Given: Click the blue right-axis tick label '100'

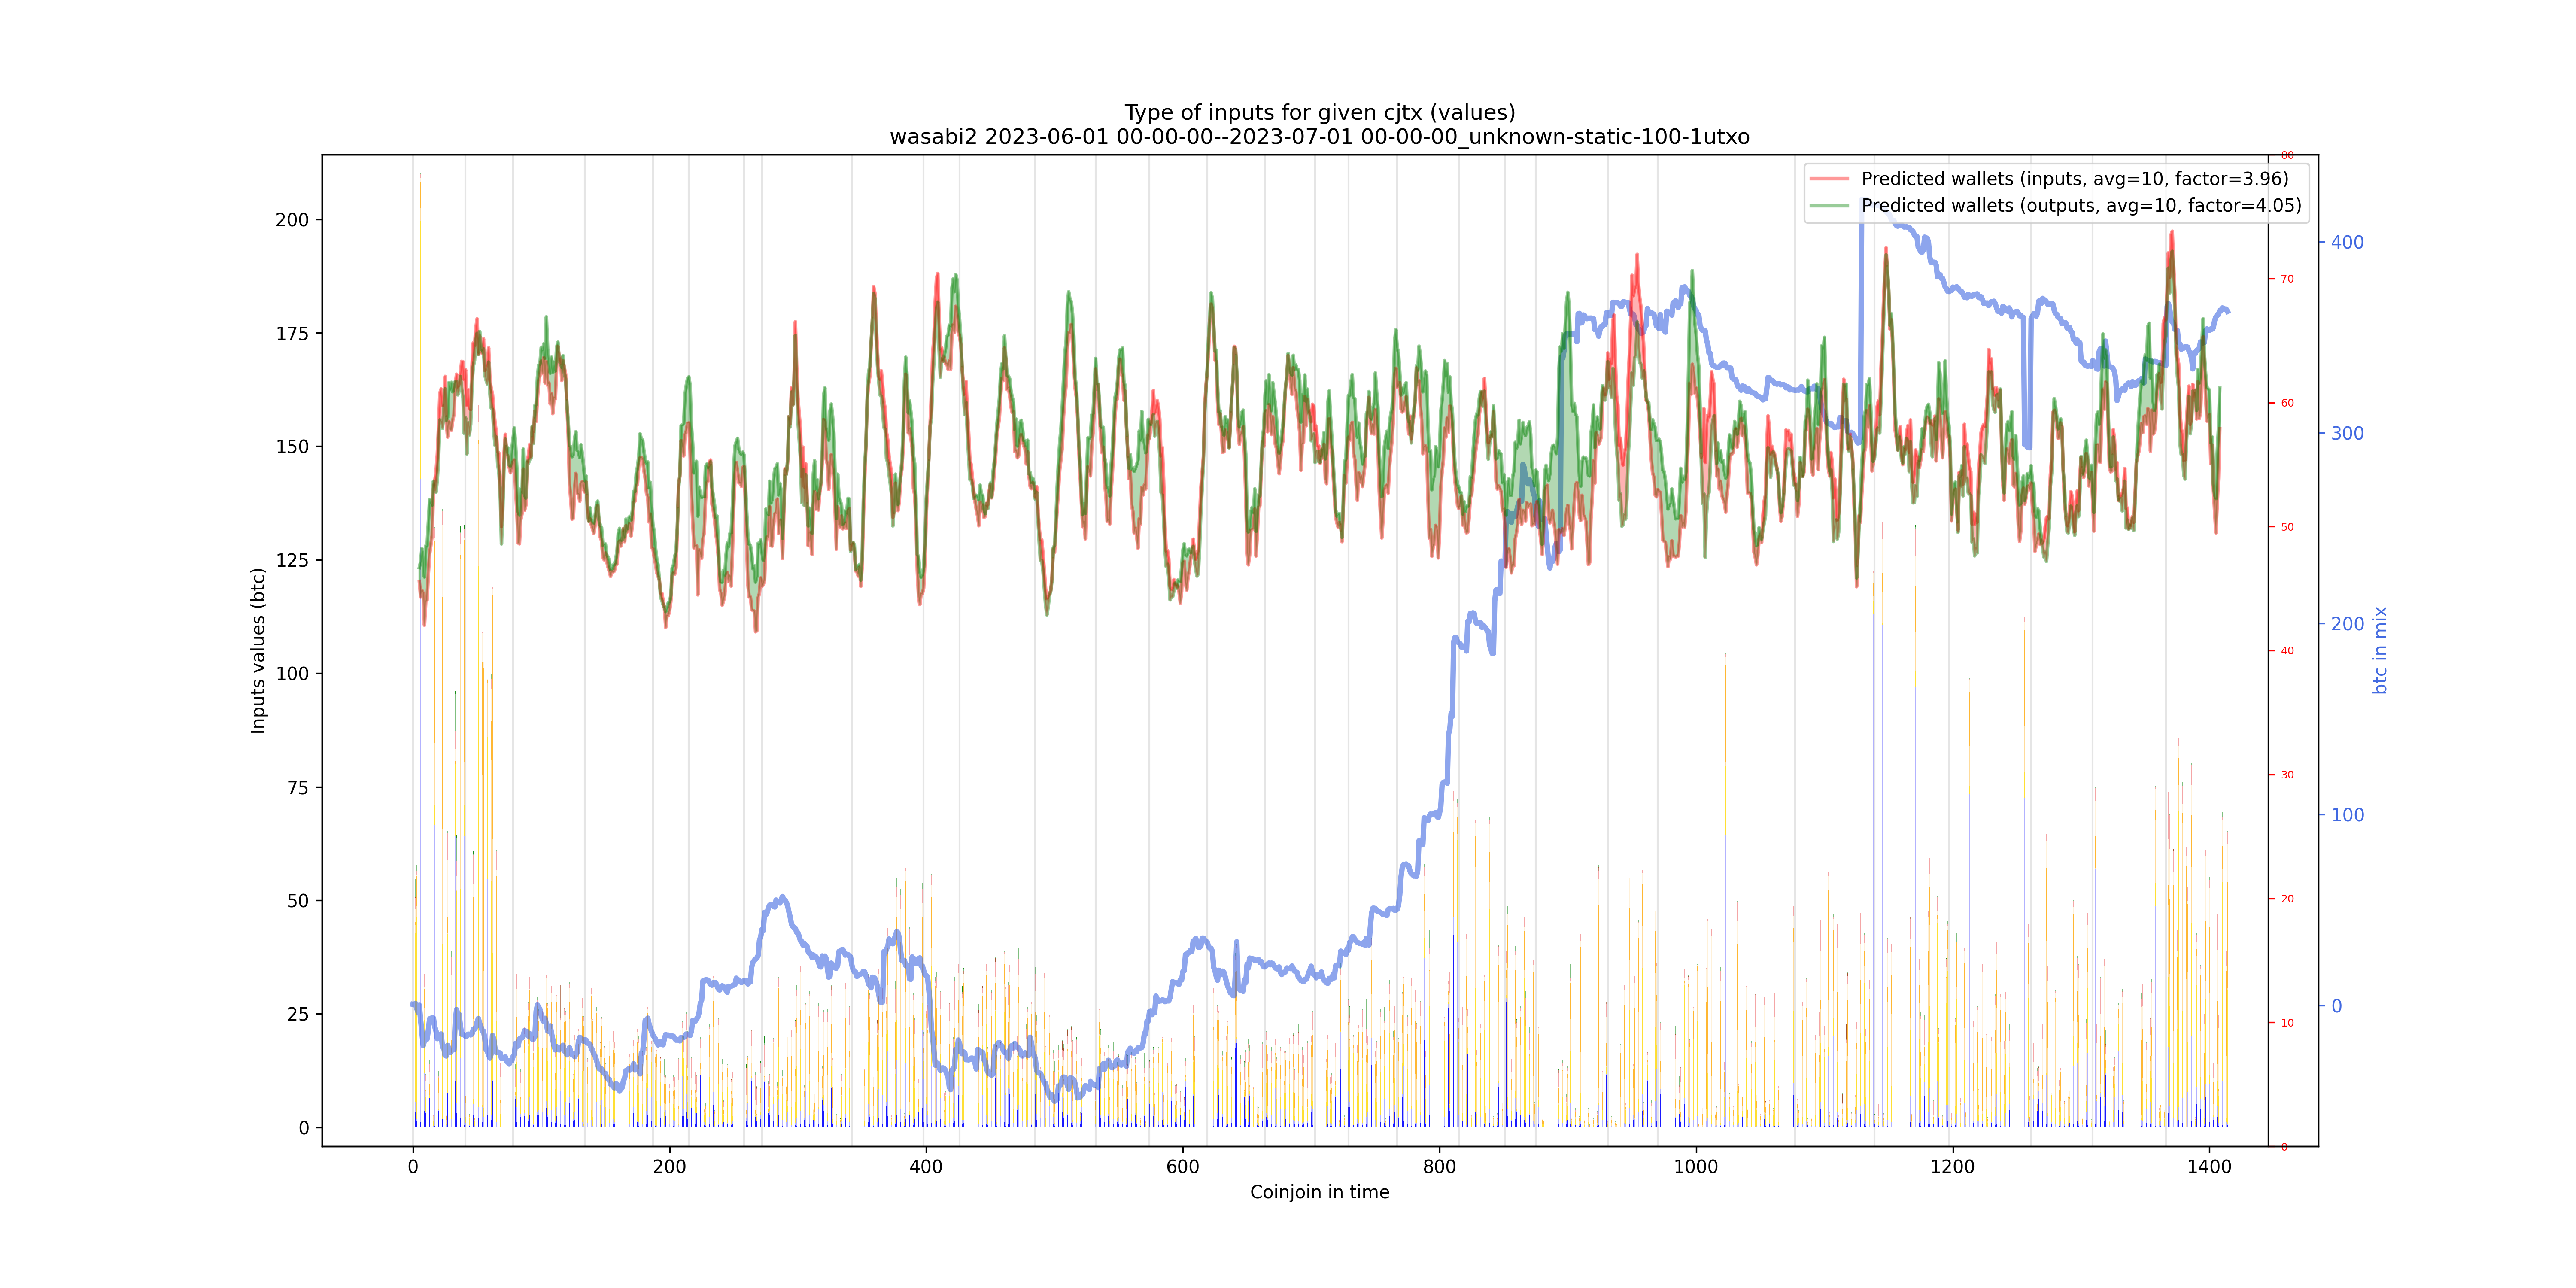Looking at the screenshot, I should point(2348,815).
